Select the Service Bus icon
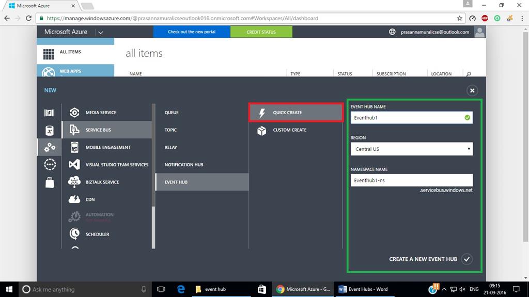529x297 pixels. click(74, 130)
